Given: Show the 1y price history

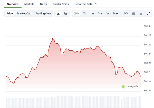Looking at the screenshot, I should [x=107, y=13].
